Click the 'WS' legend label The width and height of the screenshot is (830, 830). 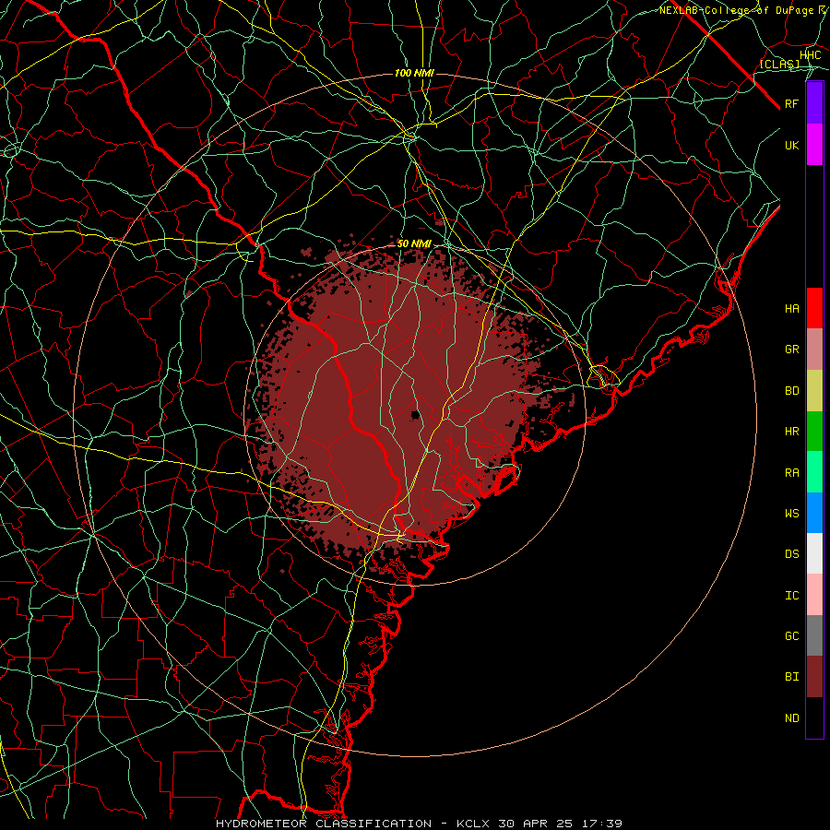pos(792,514)
